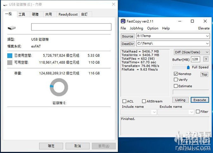
Task: Uncheck the Nonstop checkbox
Action: (176, 74)
